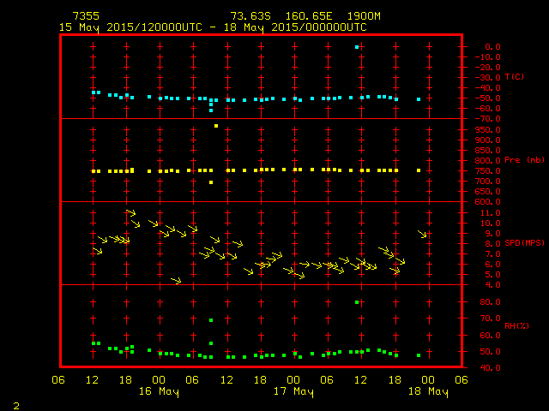
Task: Select the RH(%) axis label
Action: click(x=516, y=326)
